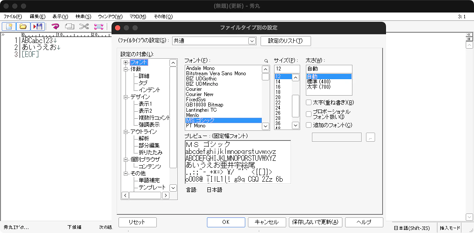Click the pink curved arrow undo icon

coord(55,27)
